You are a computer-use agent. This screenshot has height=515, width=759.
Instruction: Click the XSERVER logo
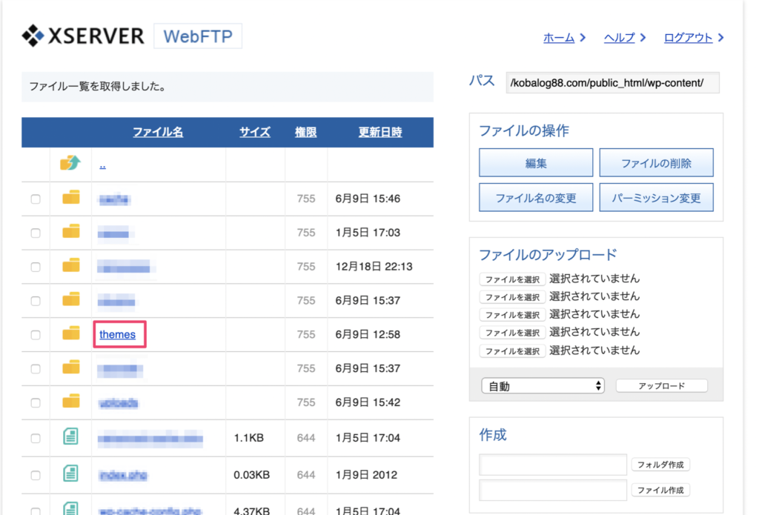83,36
